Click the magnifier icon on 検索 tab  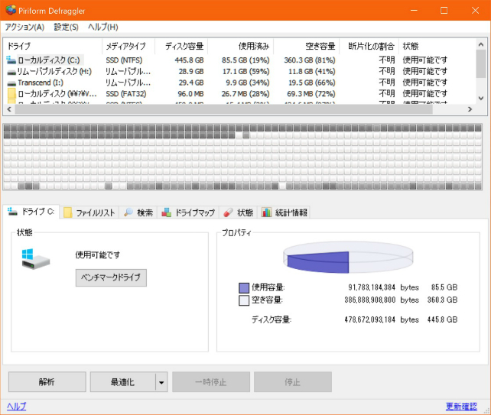point(128,212)
